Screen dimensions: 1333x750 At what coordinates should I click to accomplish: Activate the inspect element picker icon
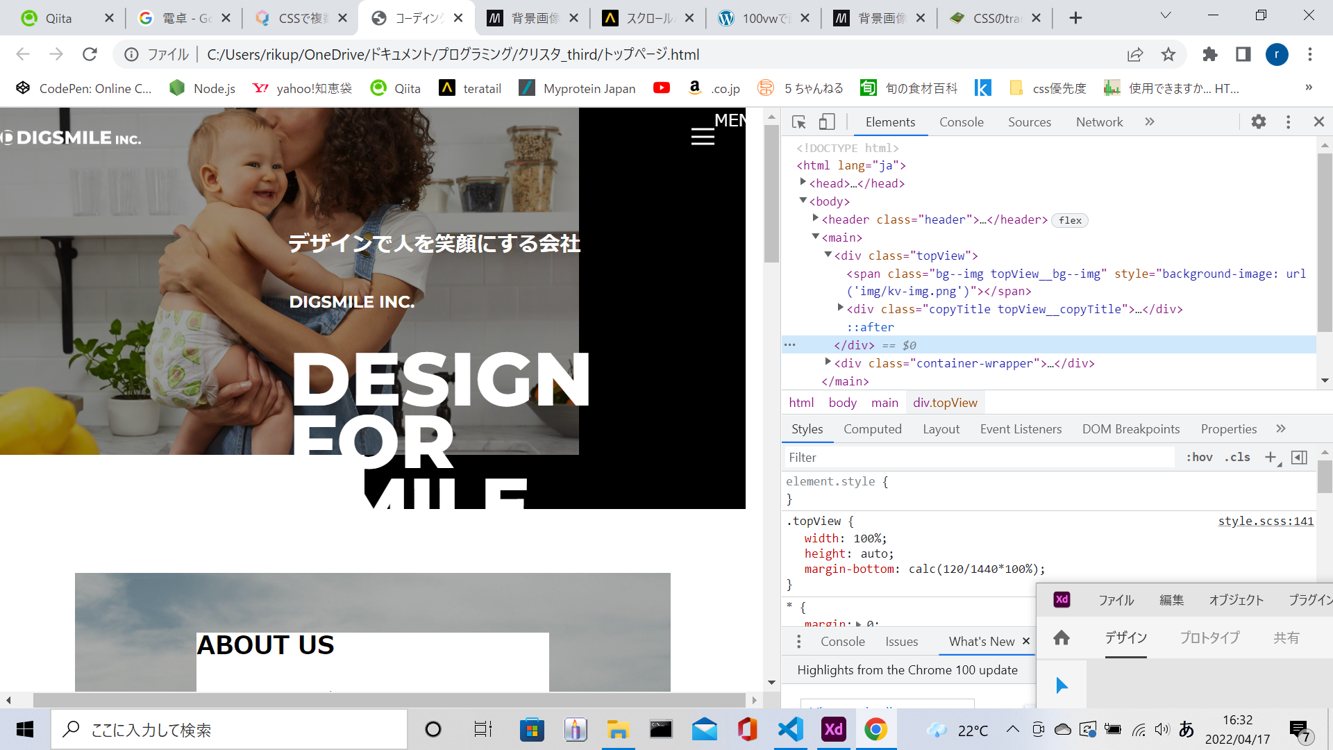pos(798,122)
